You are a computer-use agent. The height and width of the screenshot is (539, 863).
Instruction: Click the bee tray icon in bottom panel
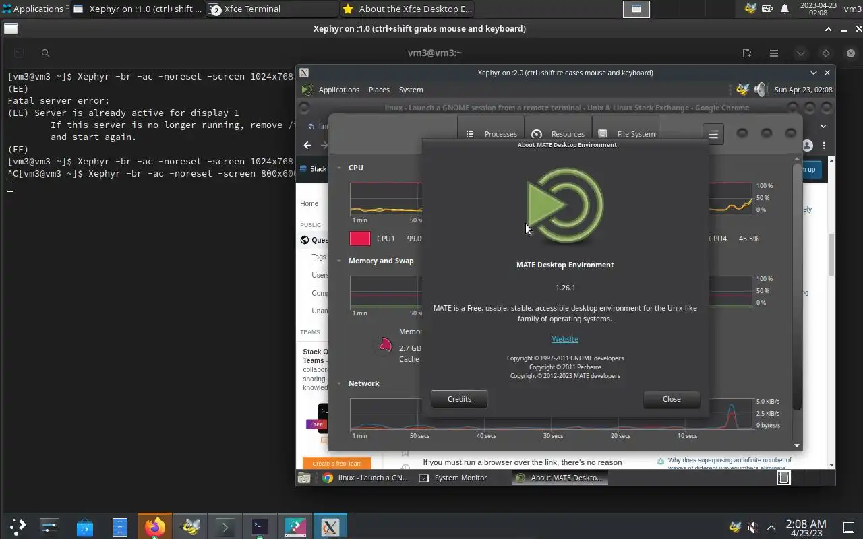click(735, 527)
